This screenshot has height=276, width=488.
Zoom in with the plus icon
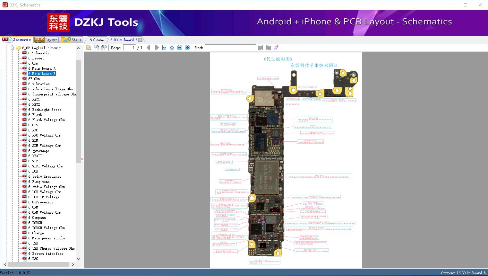click(x=187, y=48)
